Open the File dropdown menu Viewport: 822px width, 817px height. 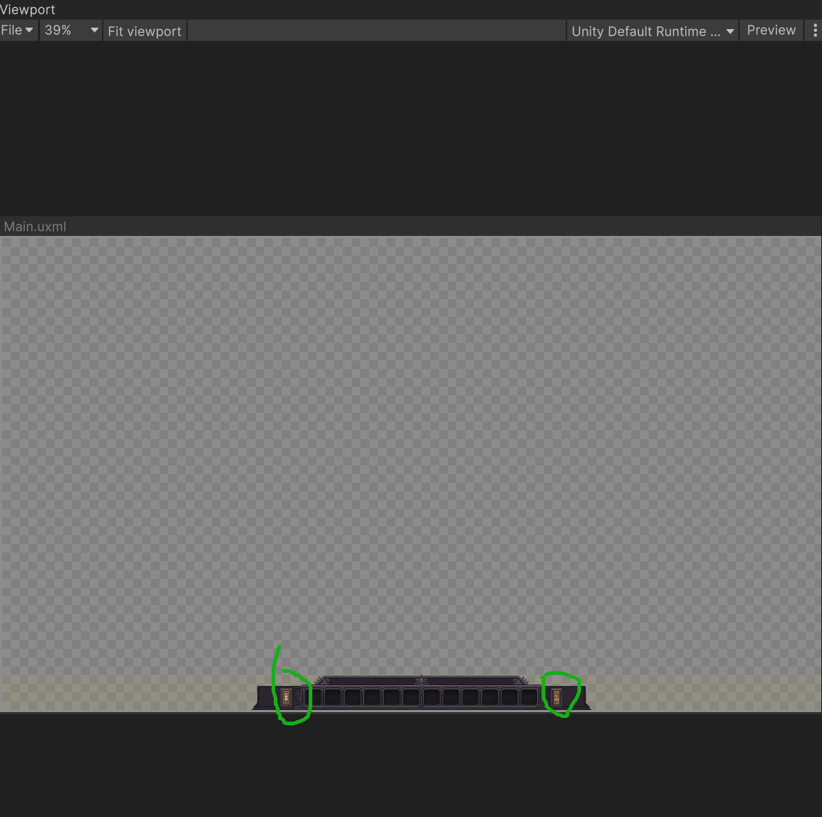17,30
